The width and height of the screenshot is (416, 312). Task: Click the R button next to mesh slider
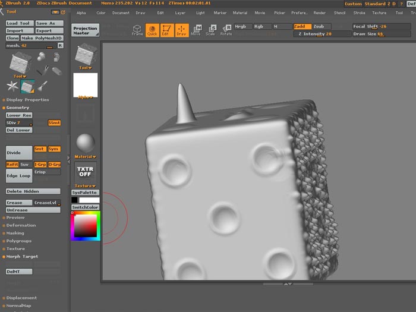click(x=61, y=45)
